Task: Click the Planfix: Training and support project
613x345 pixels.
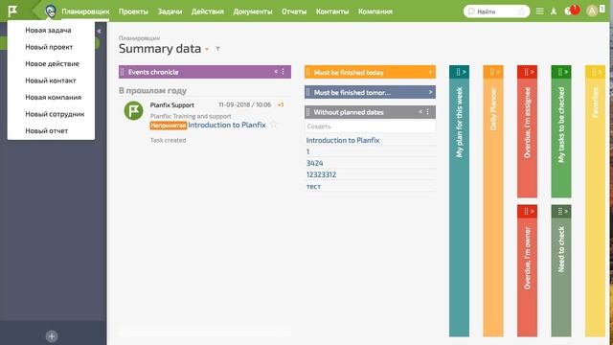Action: 191,116
